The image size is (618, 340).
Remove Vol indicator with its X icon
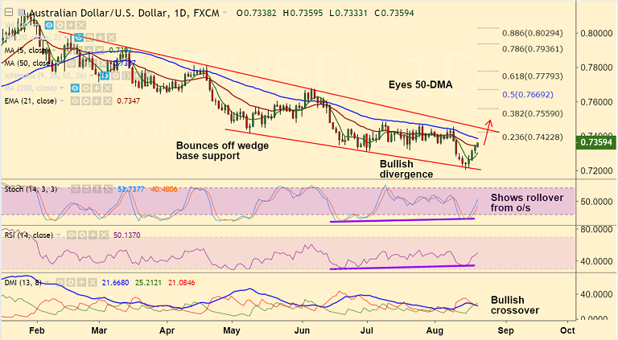pos(81,25)
